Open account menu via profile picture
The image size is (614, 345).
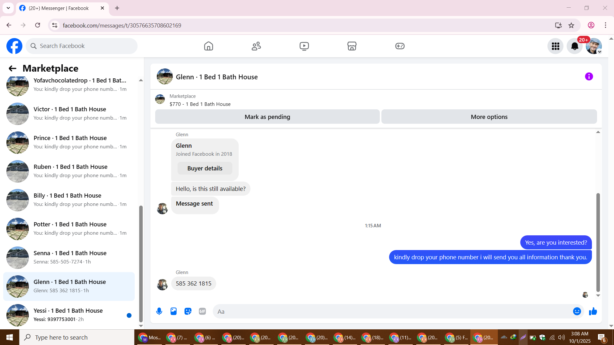coord(594,46)
